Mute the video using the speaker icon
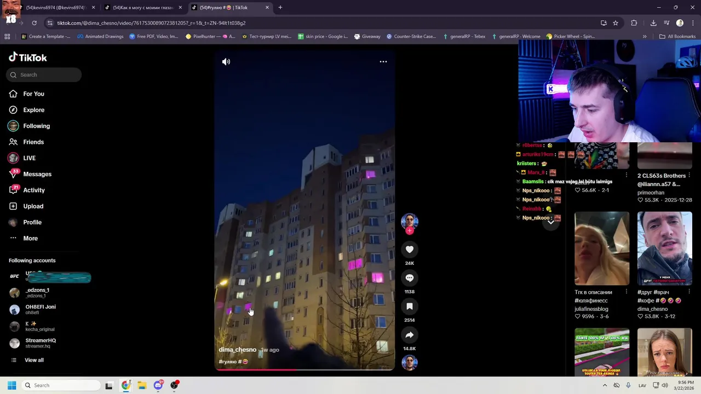Viewport: 701px width, 394px height. pos(226,62)
